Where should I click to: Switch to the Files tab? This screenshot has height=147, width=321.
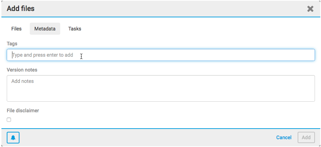(16, 29)
